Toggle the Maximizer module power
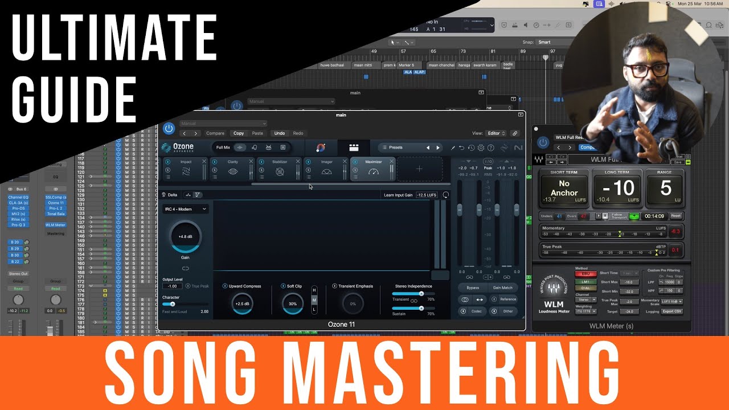This screenshot has height=410, width=729. coord(355,162)
